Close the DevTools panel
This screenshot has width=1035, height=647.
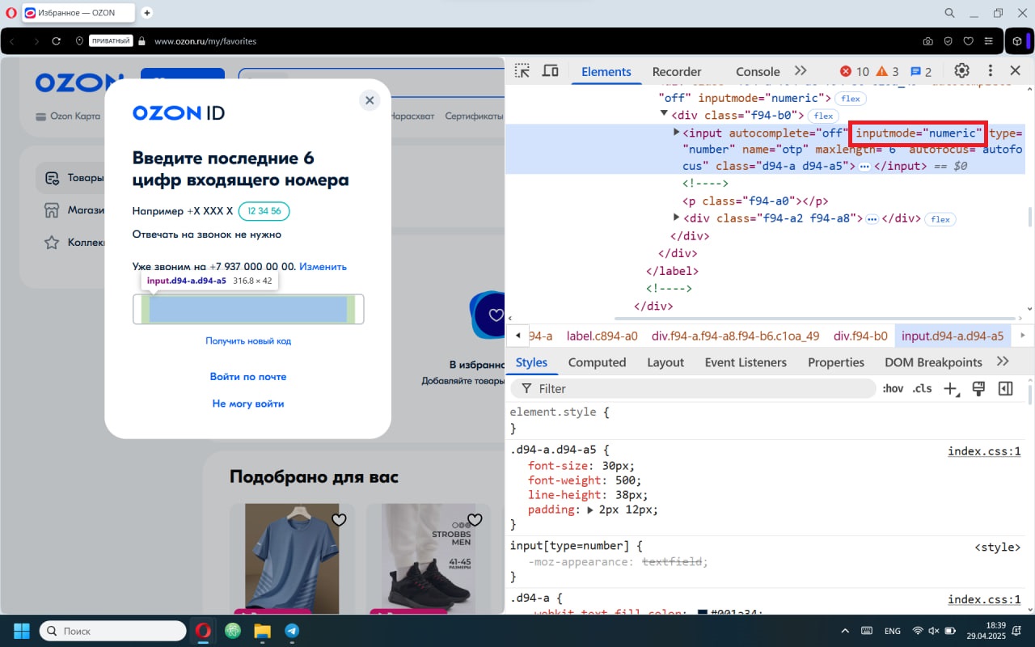click(1016, 71)
